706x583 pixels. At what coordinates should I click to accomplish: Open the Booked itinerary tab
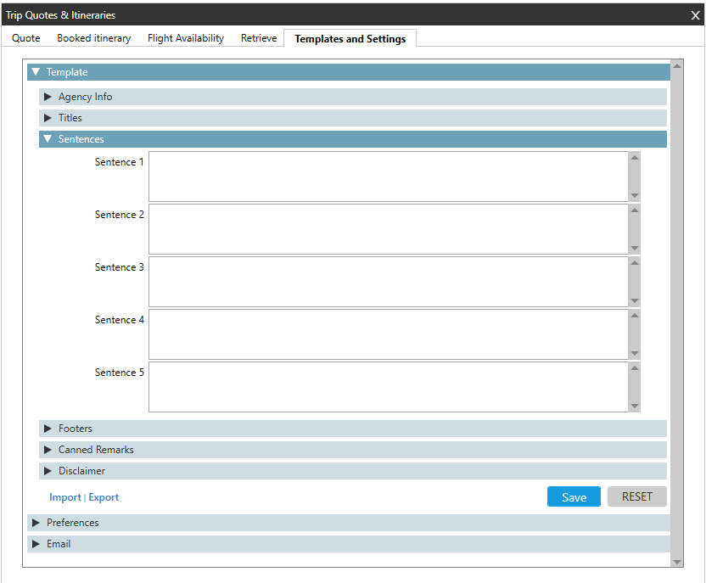point(93,38)
